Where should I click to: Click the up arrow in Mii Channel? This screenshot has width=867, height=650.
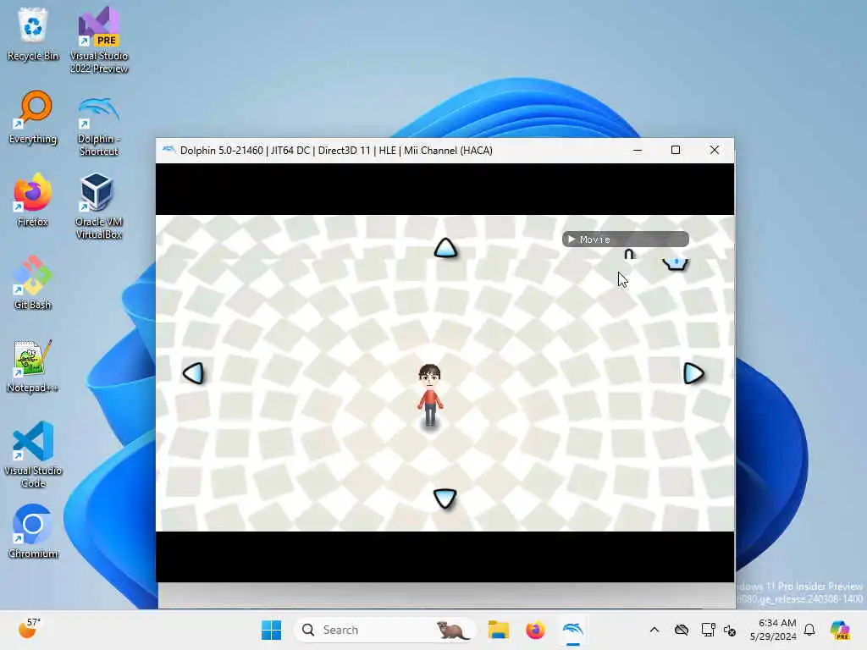pos(445,248)
